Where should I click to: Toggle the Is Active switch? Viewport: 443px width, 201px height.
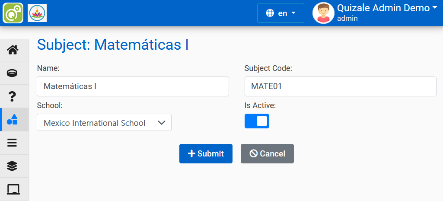257,121
